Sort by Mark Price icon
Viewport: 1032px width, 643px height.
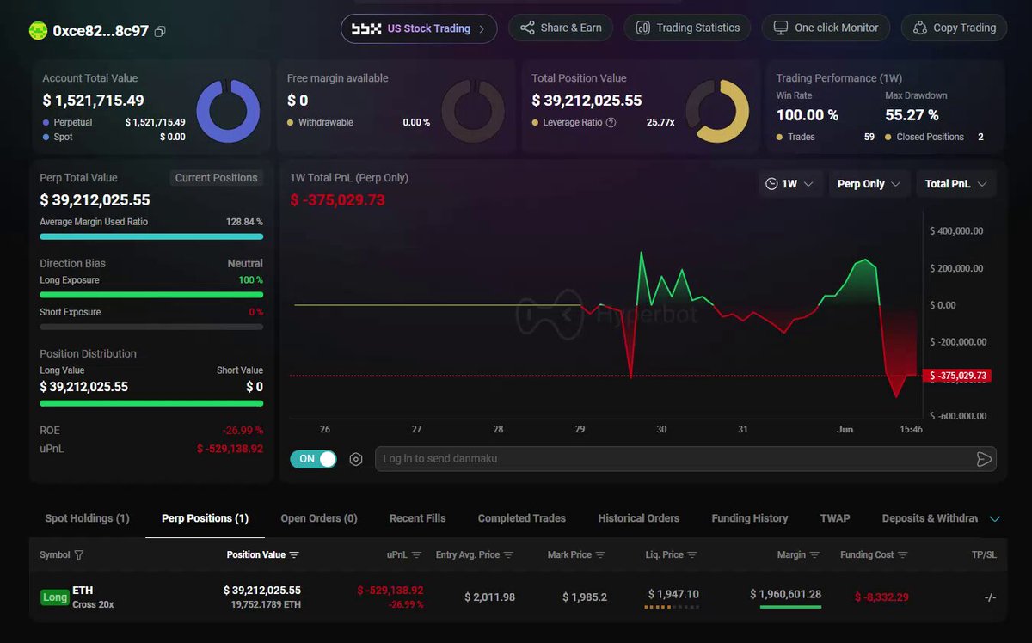tap(600, 555)
